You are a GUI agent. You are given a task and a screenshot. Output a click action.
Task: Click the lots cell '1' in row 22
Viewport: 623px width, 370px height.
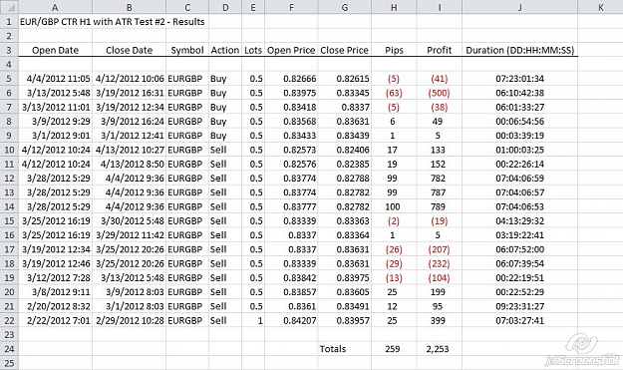click(253, 320)
